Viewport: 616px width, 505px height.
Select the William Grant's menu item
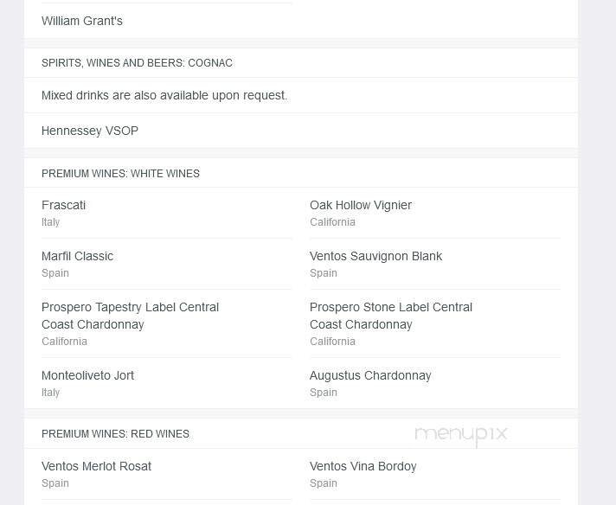[x=82, y=21]
